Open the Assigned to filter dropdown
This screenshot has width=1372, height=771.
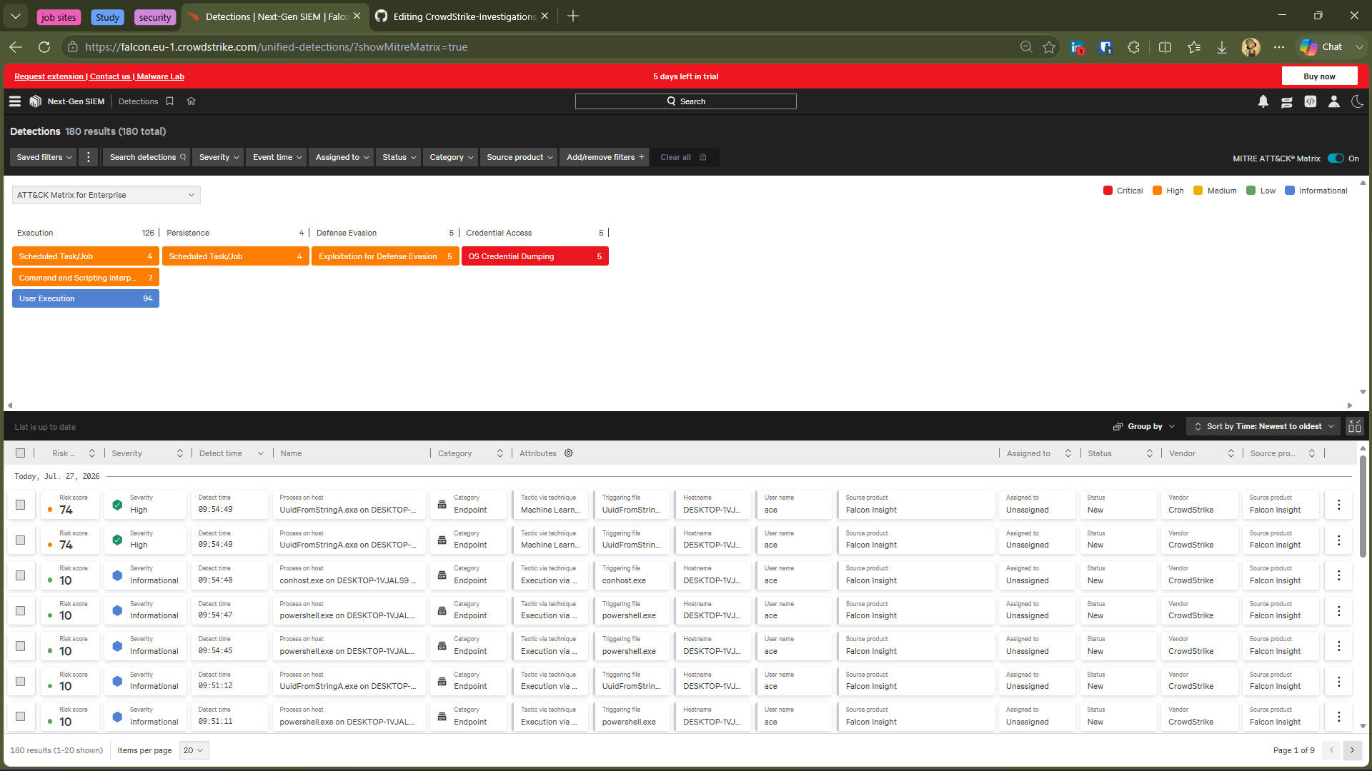tap(342, 157)
